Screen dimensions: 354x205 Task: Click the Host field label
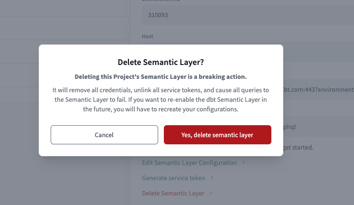click(x=148, y=36)
